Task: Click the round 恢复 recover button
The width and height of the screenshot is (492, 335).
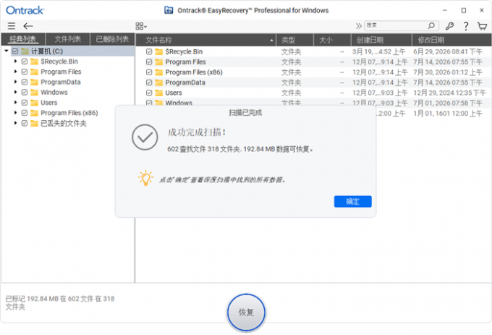Action: tap(246, 312)
